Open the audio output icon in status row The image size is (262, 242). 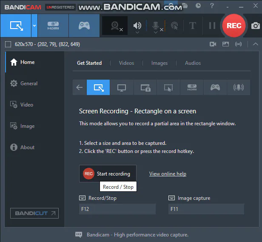(238, 44)
